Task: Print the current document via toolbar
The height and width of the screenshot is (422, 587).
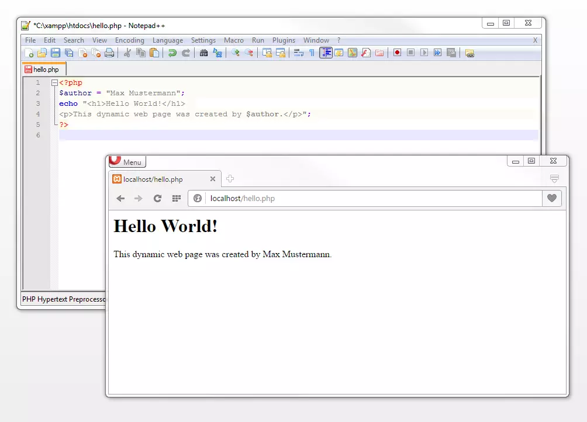Action: point(109,53)
